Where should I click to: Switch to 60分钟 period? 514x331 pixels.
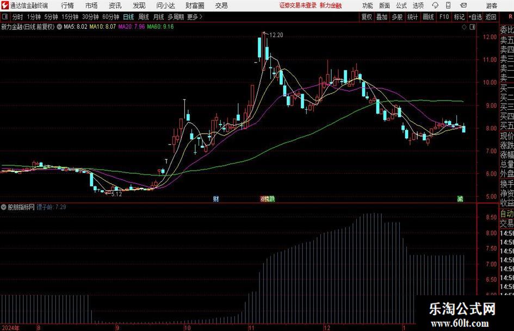click(110, 17)
